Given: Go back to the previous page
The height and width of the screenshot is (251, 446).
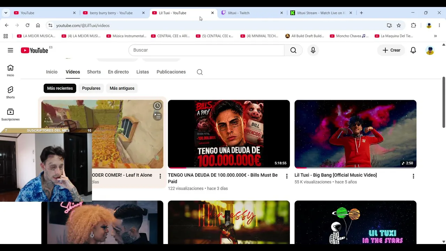Looking at the screenshot, I should pyautogui.click(x=7, y=25).
